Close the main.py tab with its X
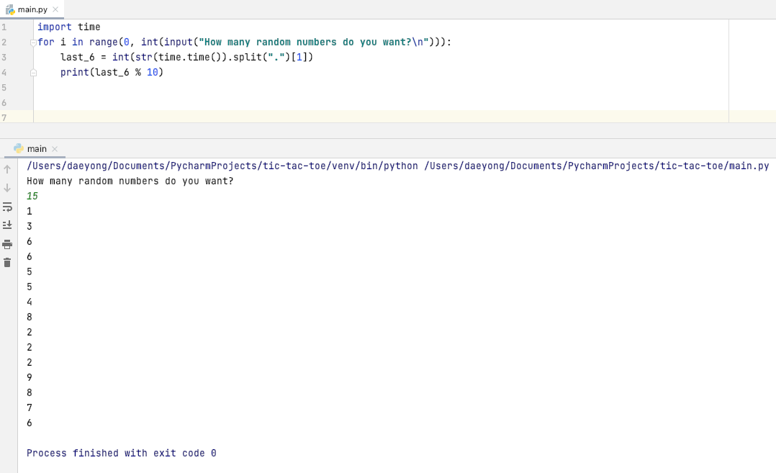The height and width of the screenshot is (473, 776). tap(55, 10)
